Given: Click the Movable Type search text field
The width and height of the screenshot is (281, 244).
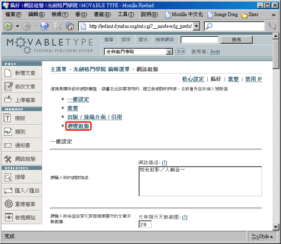Looking at the screenshot, I should point(200,40).
